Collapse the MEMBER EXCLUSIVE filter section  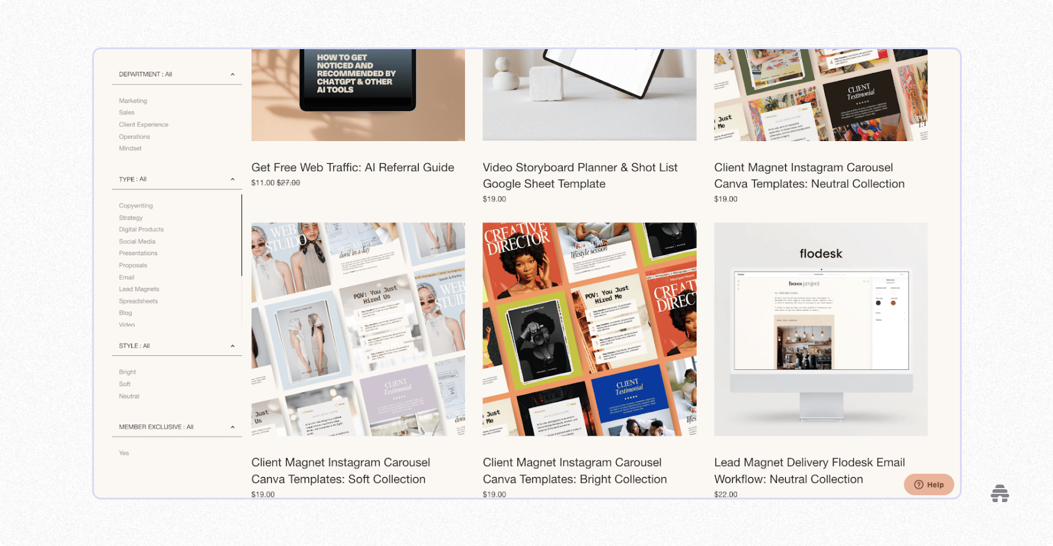click(232, 427)
